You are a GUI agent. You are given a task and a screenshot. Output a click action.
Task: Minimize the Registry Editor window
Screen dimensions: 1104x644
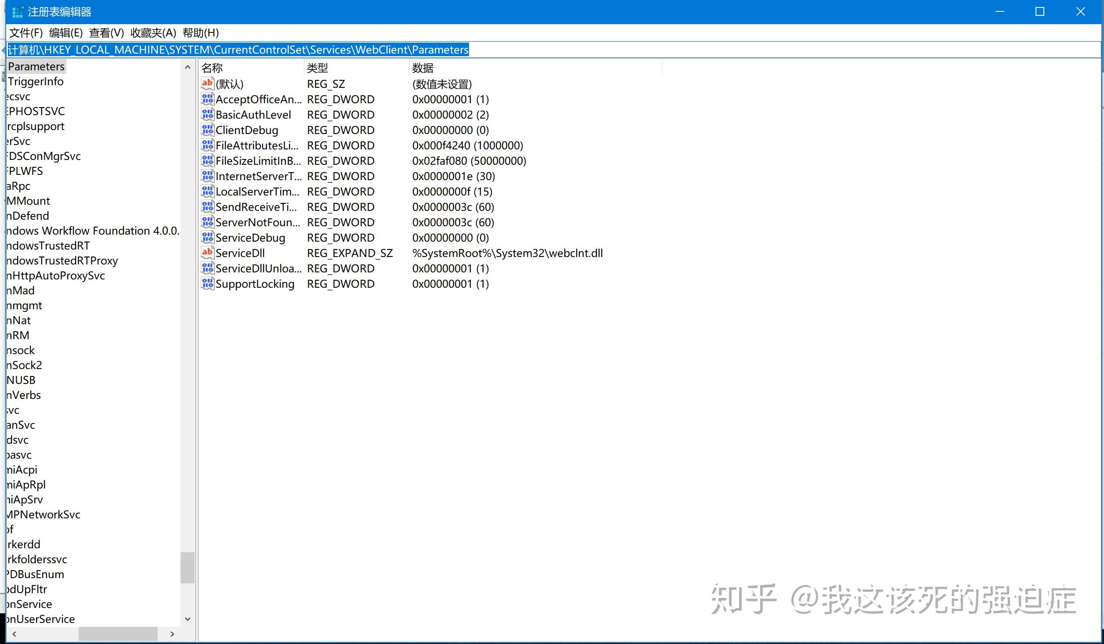(x=1000, y=11)
